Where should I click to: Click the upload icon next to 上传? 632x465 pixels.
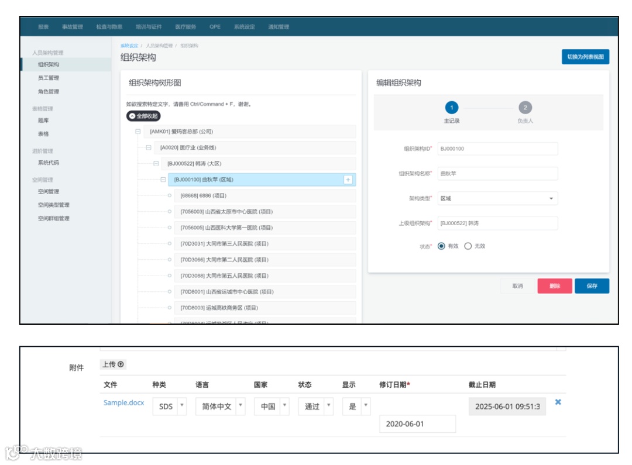tap(121, 364)
